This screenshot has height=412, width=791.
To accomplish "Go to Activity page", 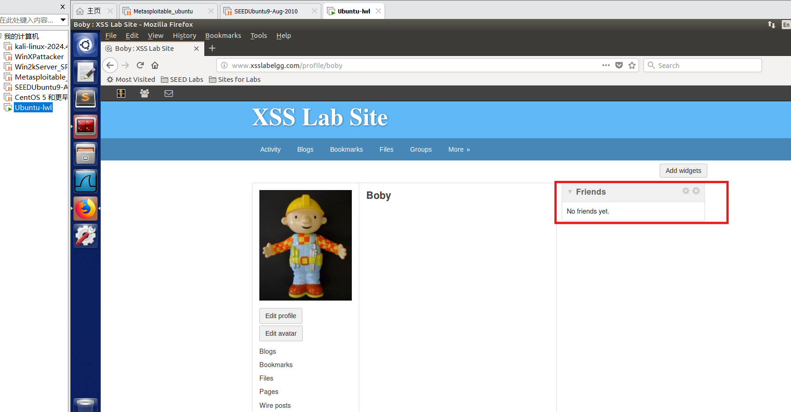I will (270, 149).
